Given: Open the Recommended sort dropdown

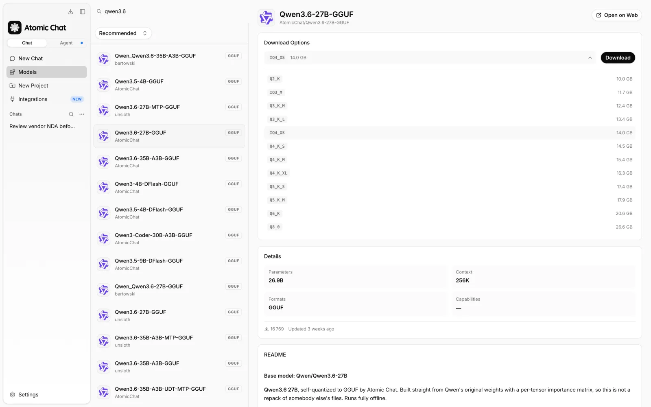Looking at the screenshot, I should pos(123,33).
